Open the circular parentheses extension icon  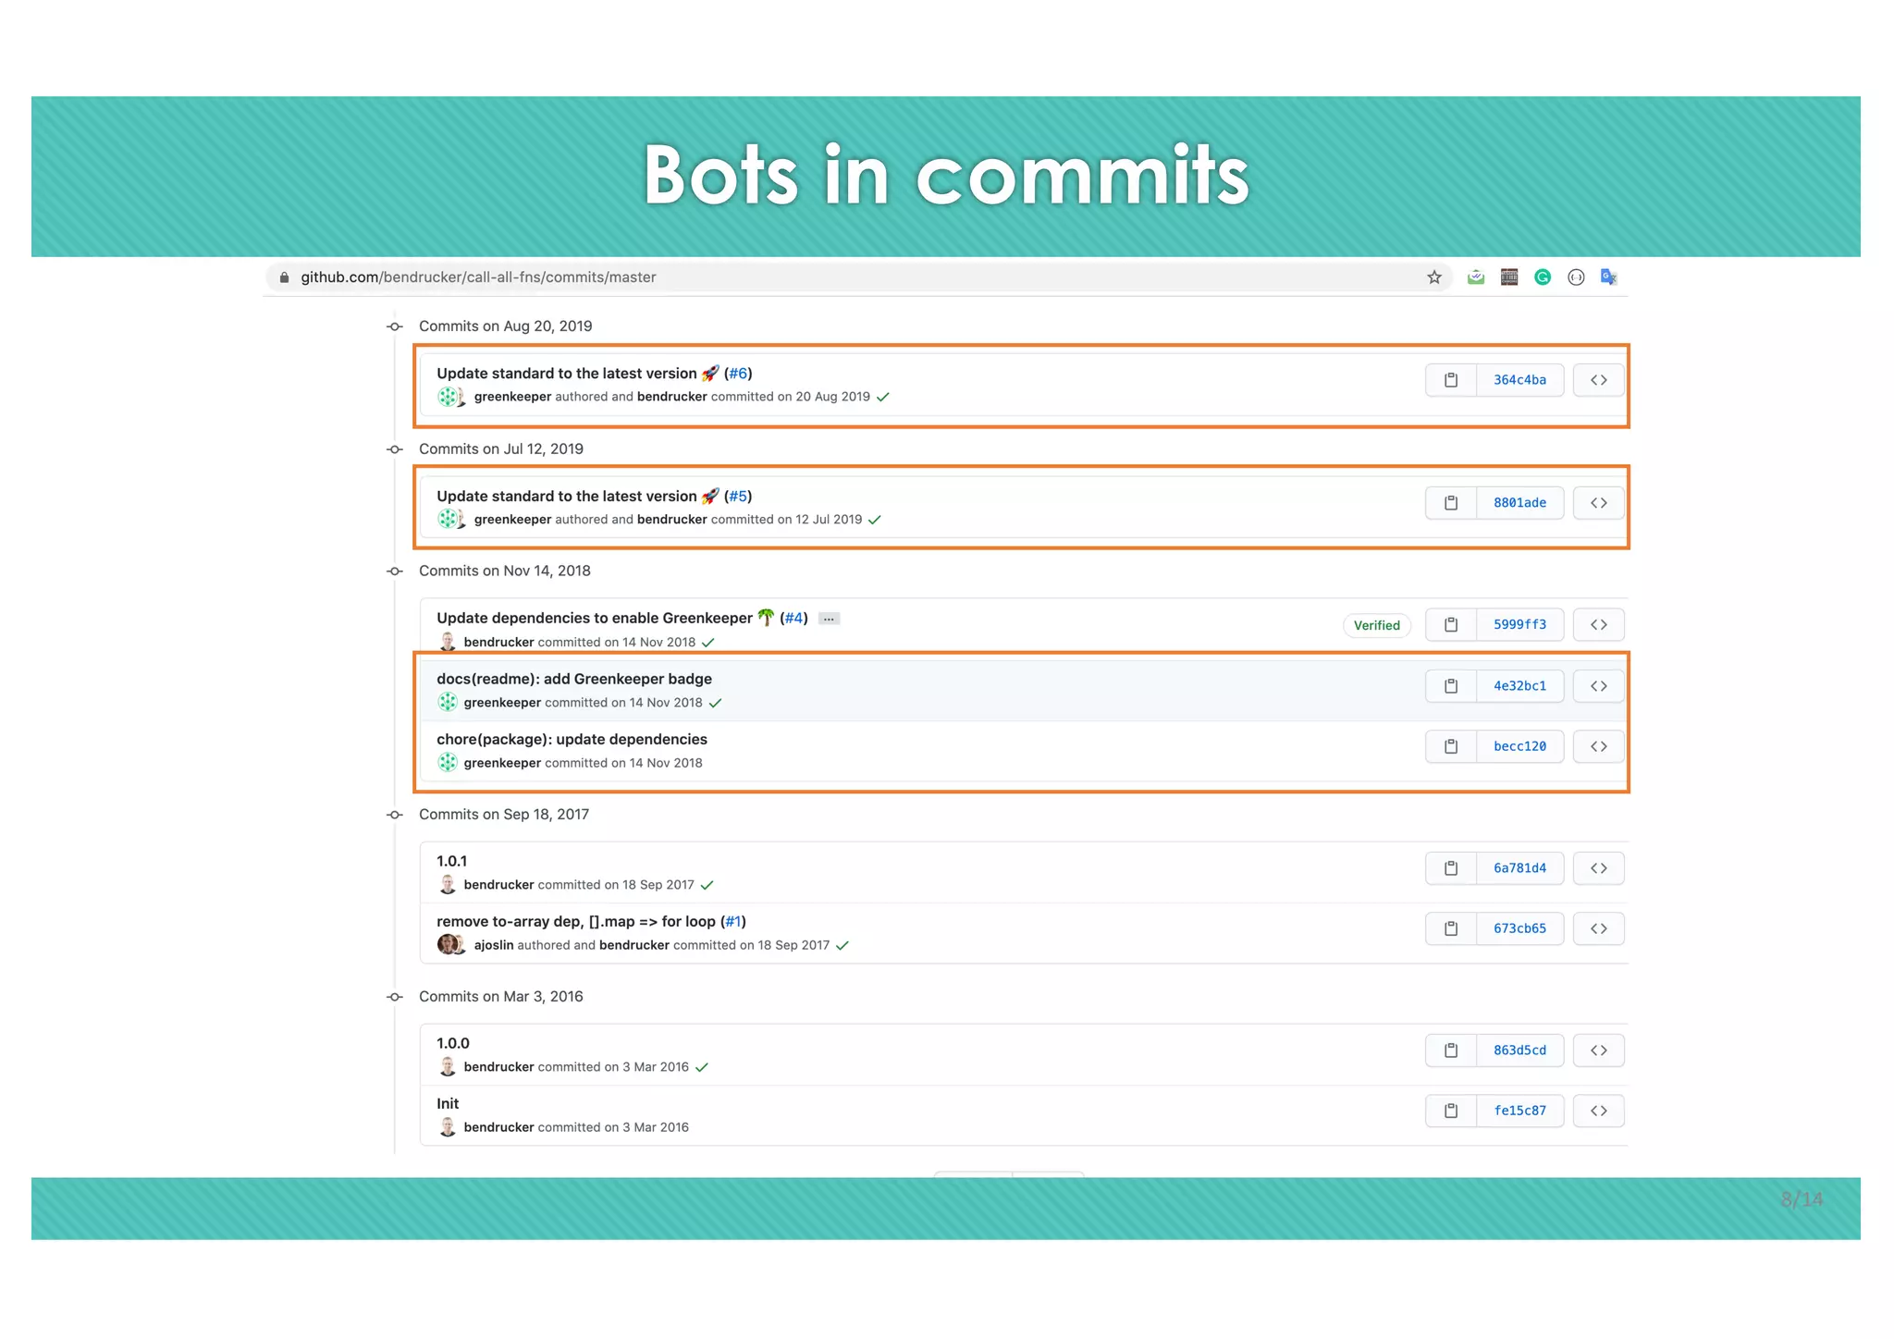click(1576, 277)
